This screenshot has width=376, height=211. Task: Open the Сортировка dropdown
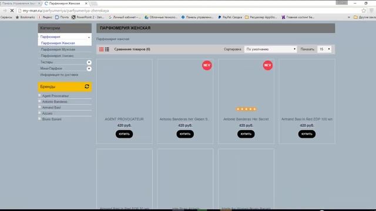click(x=270, y=49)
